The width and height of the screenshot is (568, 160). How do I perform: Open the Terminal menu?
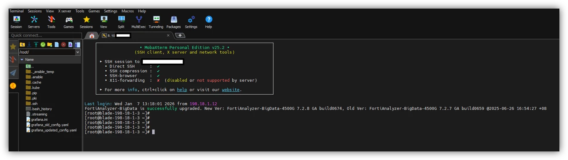pos(16,11)
